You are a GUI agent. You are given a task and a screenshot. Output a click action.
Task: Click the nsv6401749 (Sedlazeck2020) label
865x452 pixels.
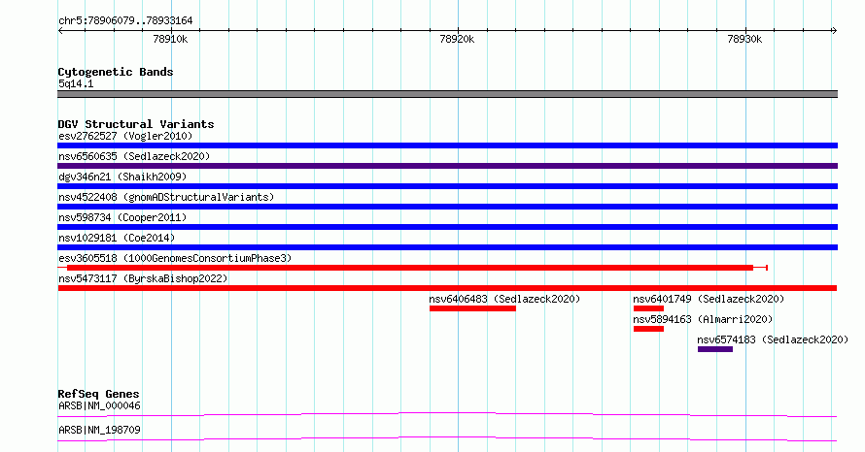tap(709, 299)
